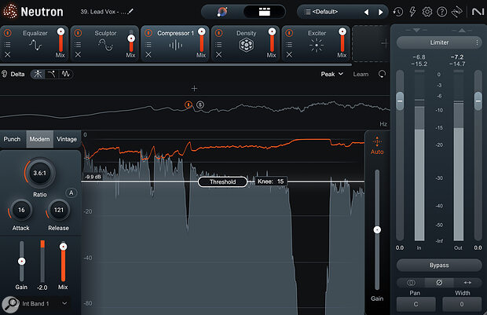Click the Limiter button
The image size is (487, 315).
click(x=439, y=42)
